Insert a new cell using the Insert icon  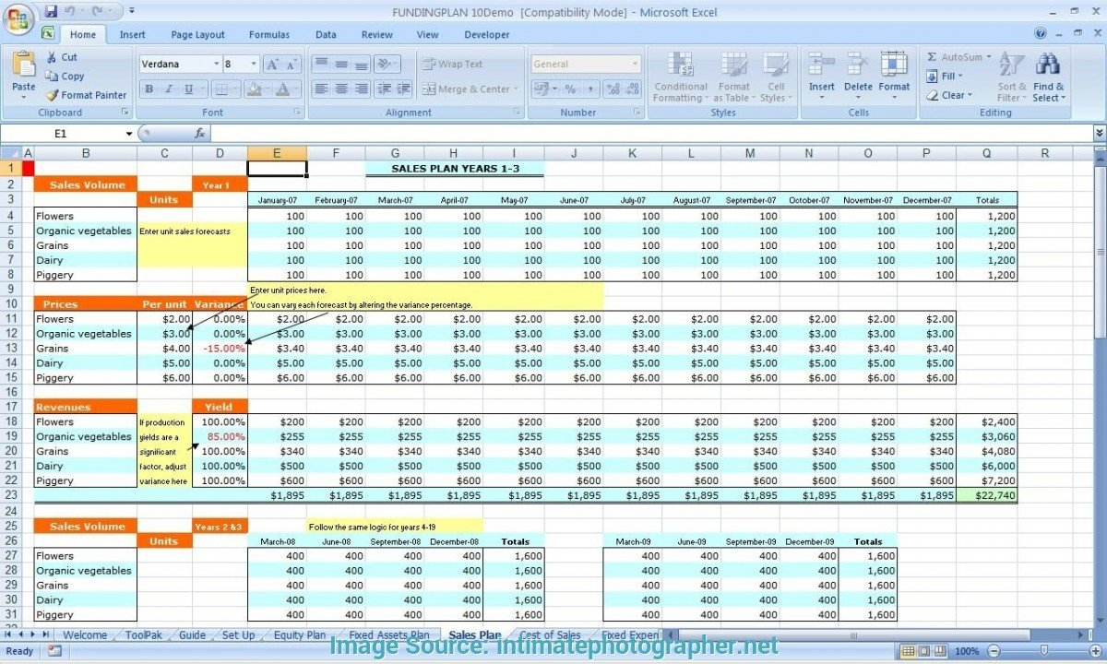821,72
